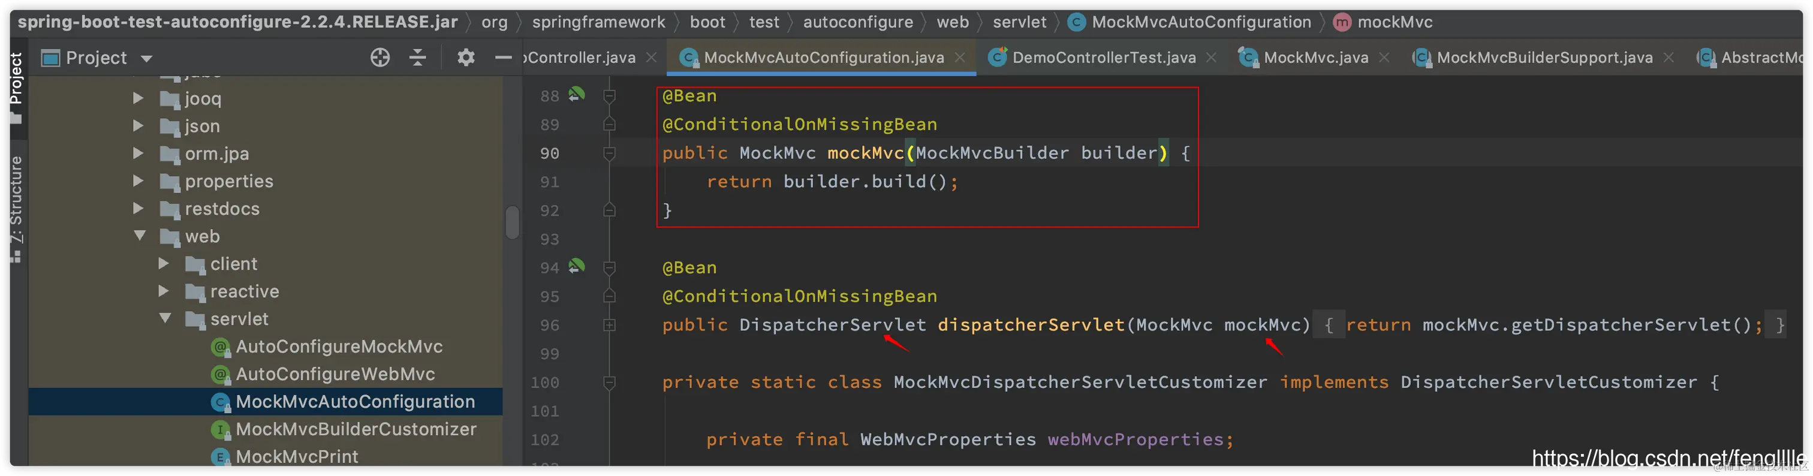Close the MockMvc.java tab
Image resolution: width=1813 pixels, height=476 pixels.
click(x=1384, y=58)
